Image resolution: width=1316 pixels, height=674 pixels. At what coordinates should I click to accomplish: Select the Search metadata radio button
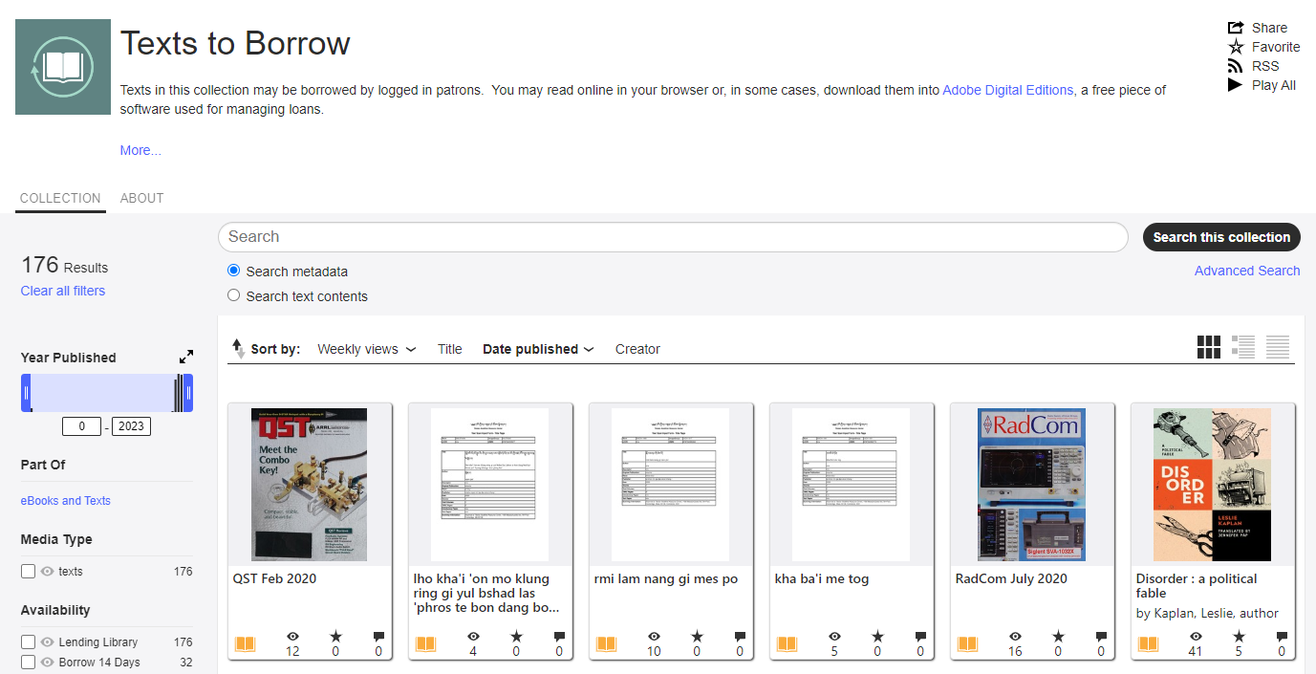point(234,271)
